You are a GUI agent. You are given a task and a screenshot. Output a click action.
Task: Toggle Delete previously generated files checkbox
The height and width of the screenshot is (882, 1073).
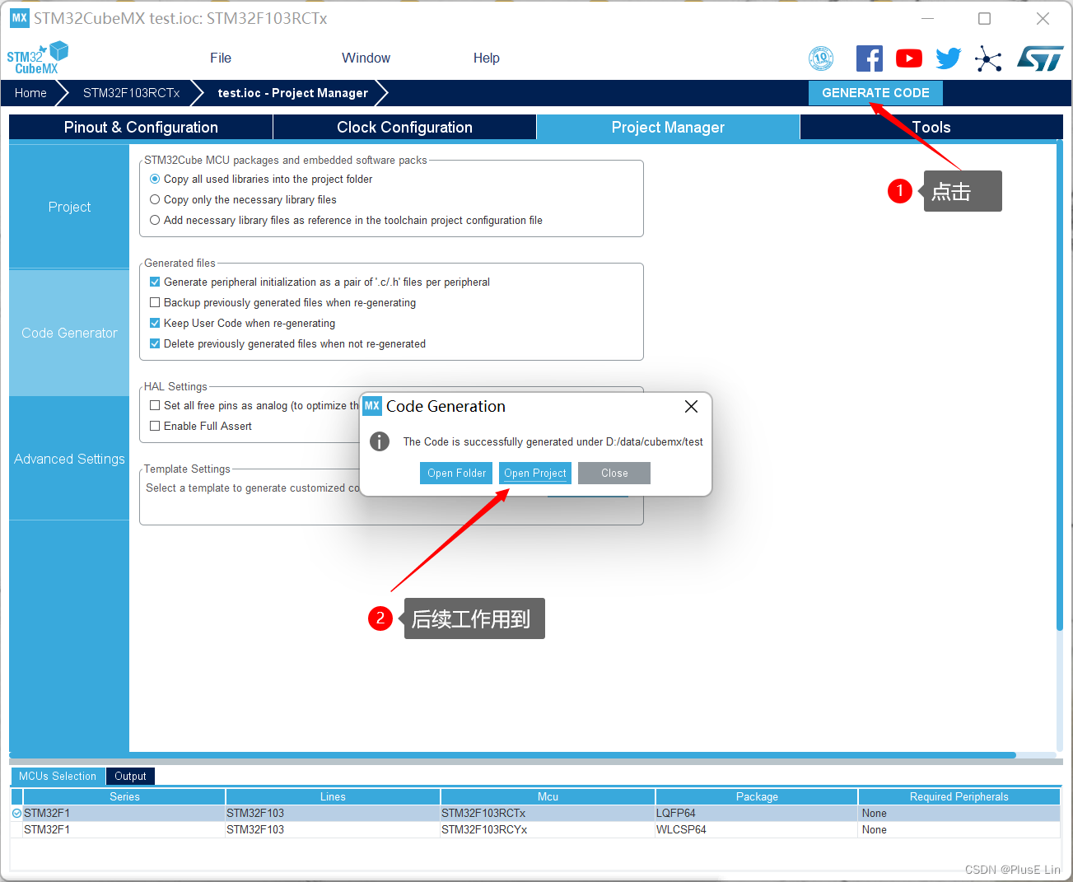point(155,343)
